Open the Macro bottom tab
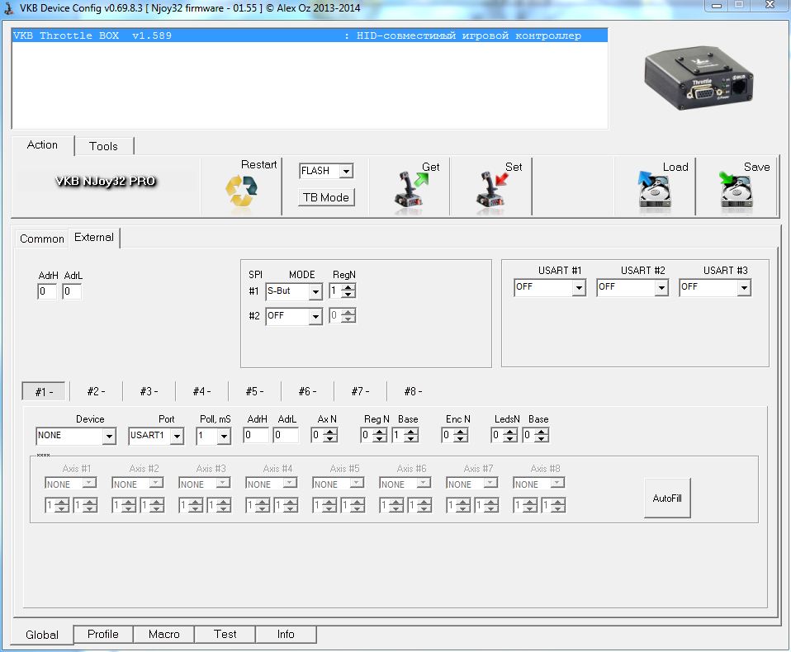 [x=164, y=634]
